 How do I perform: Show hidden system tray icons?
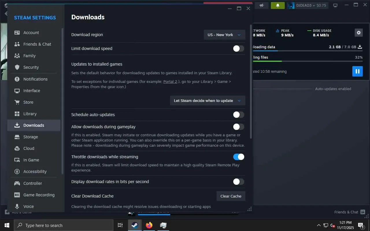[319, 225]
